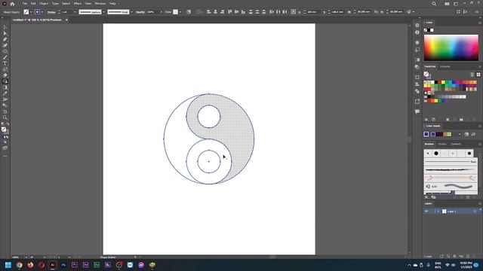Screen dimensions: 483x271
Task: Open the Window menu
Action: [x=100, y=4]
